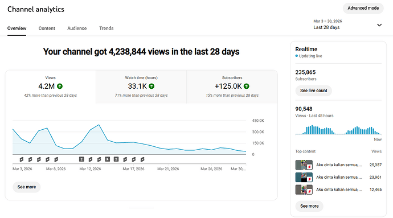Click See more below the views chart
This screenshot has width=393, height=218.
27,187
